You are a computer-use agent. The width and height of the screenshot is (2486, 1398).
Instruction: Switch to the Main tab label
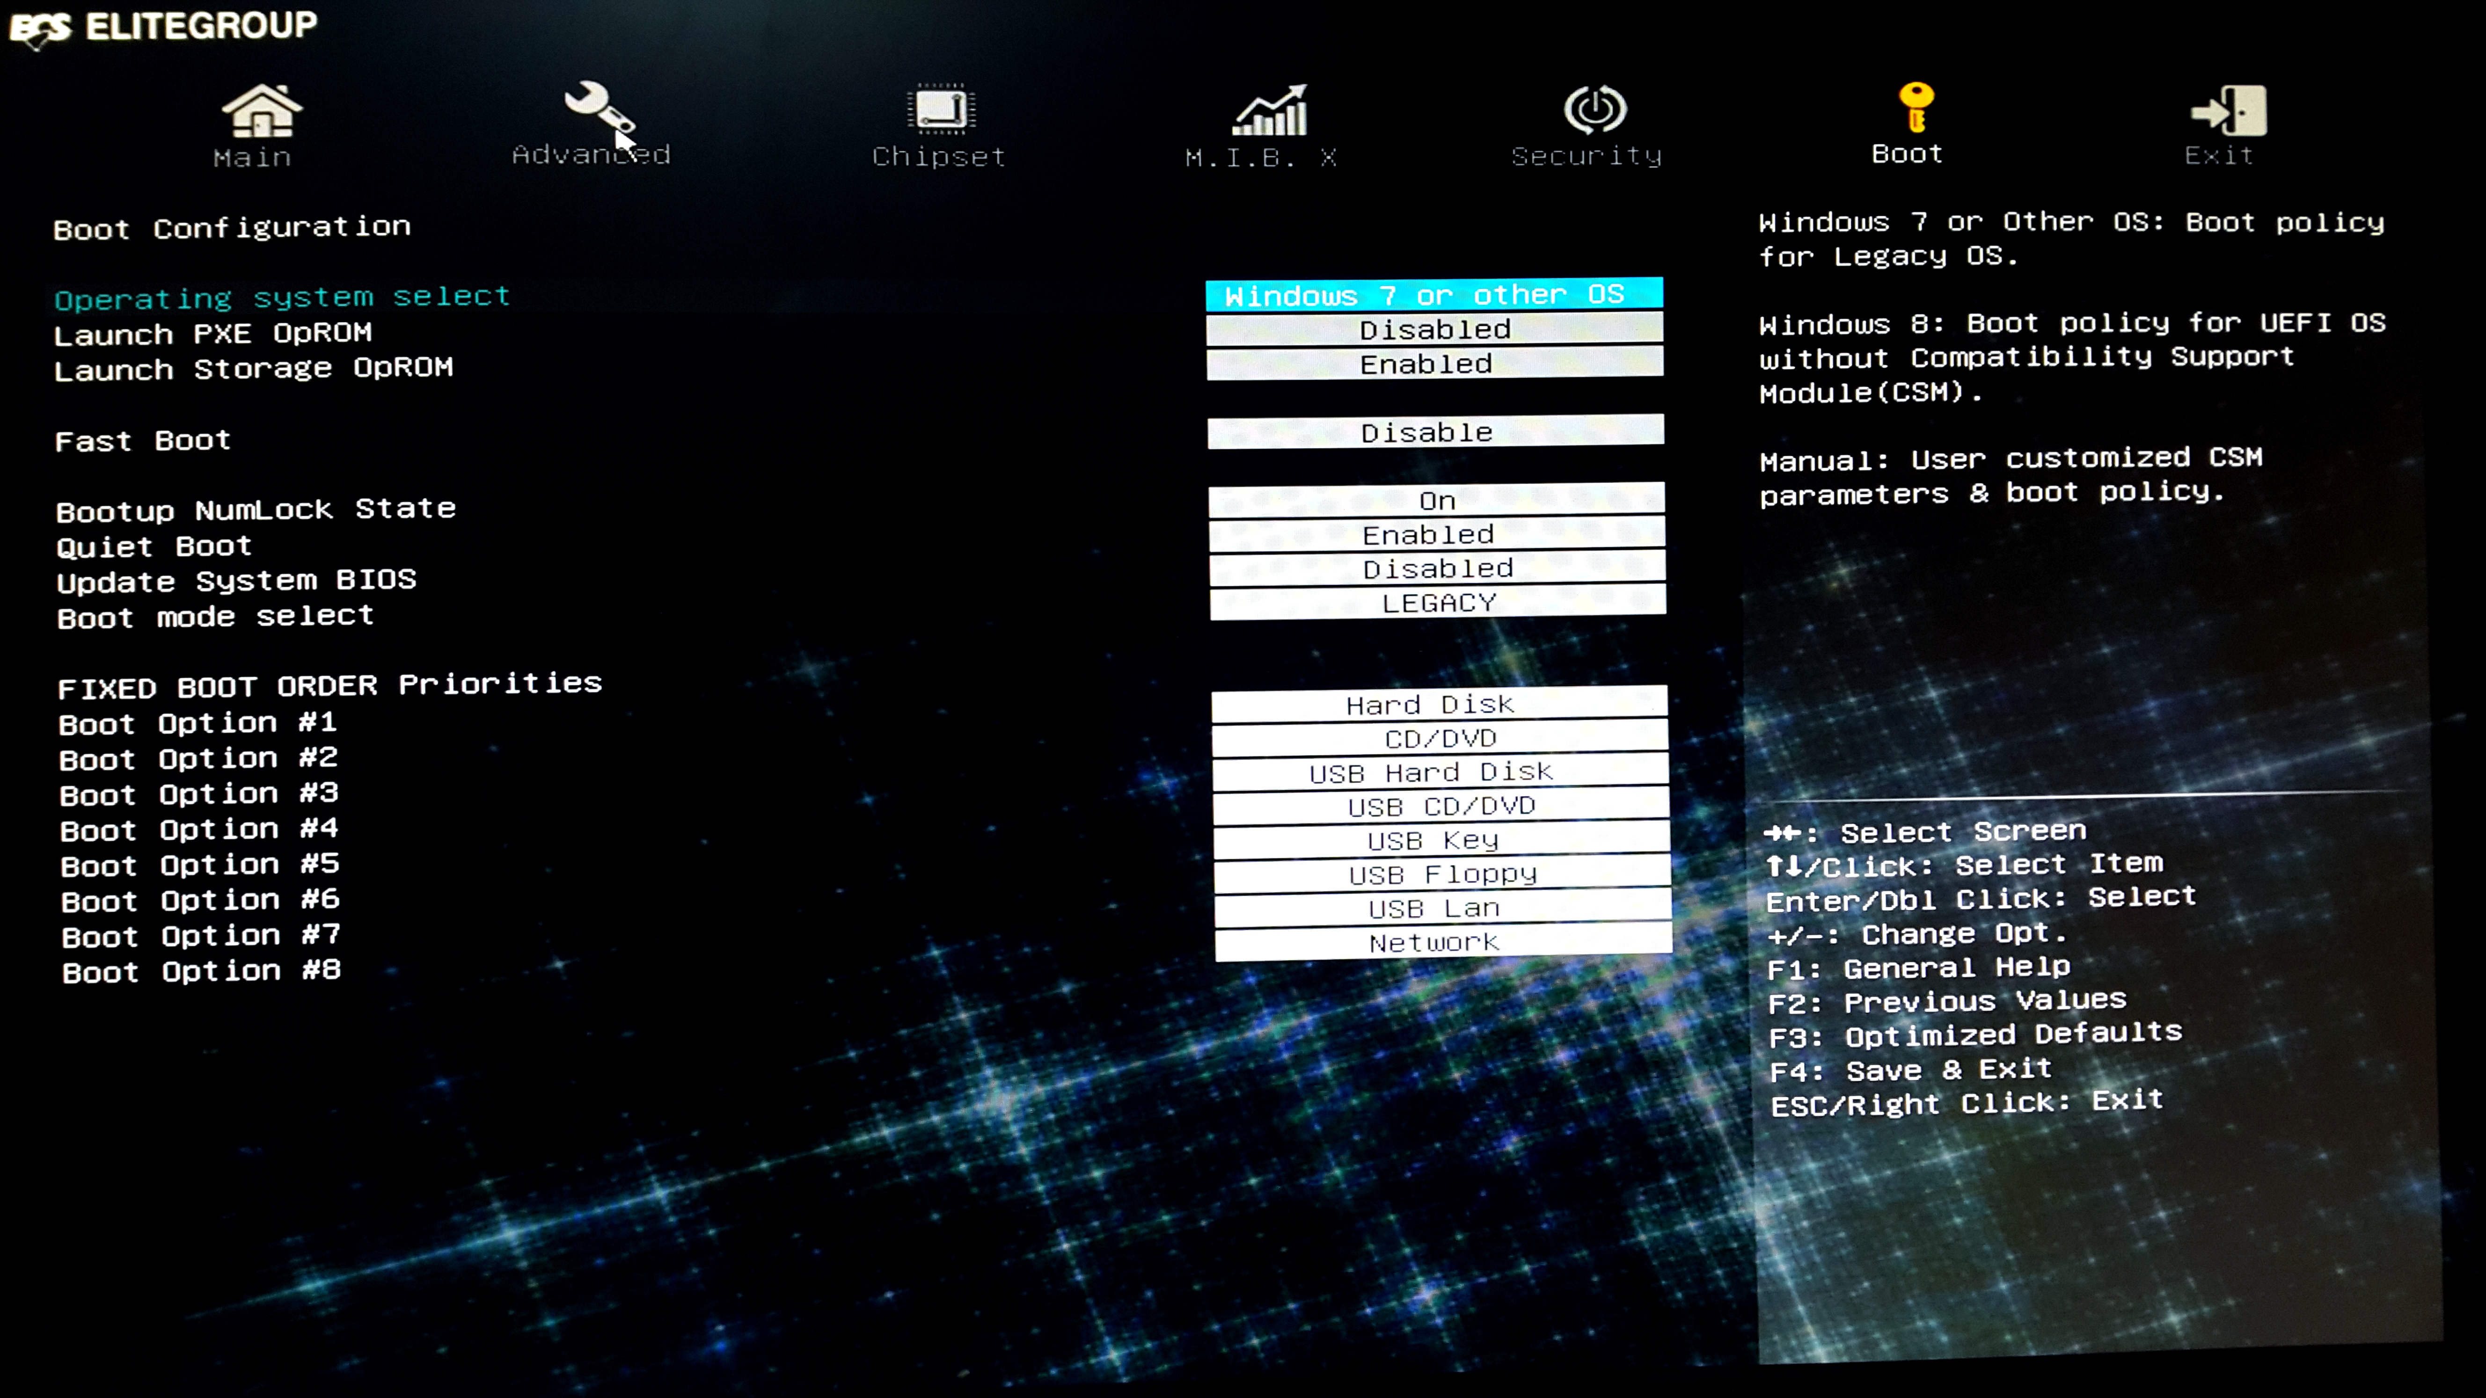tap(253, 157)
